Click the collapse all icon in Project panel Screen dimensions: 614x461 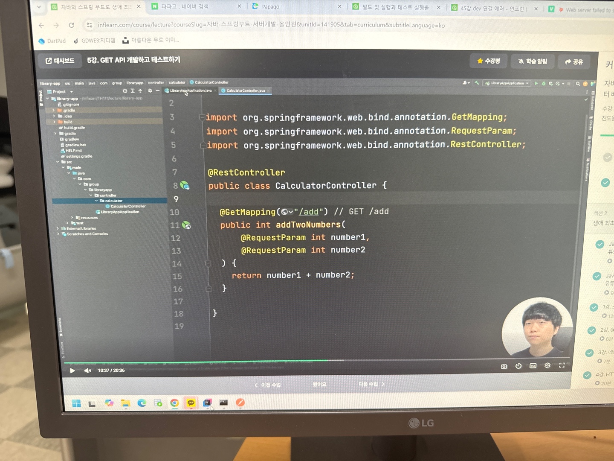pyautogui.click(x=140, y=91)
